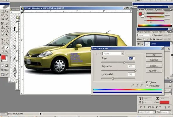173x117 pixels.
Task: Click the Cancelar button
Action: tap(154, 60)
